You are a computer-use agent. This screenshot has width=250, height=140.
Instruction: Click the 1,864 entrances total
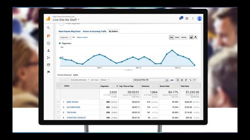click(x=154, y=92)
